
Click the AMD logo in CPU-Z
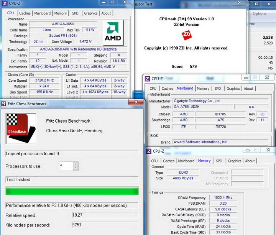tap(113, 32)
